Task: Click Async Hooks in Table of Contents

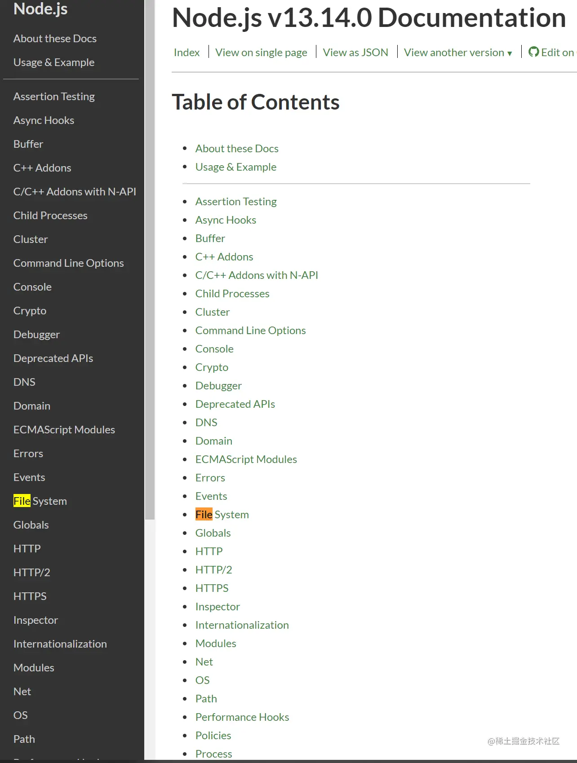Action: (226, 220)
